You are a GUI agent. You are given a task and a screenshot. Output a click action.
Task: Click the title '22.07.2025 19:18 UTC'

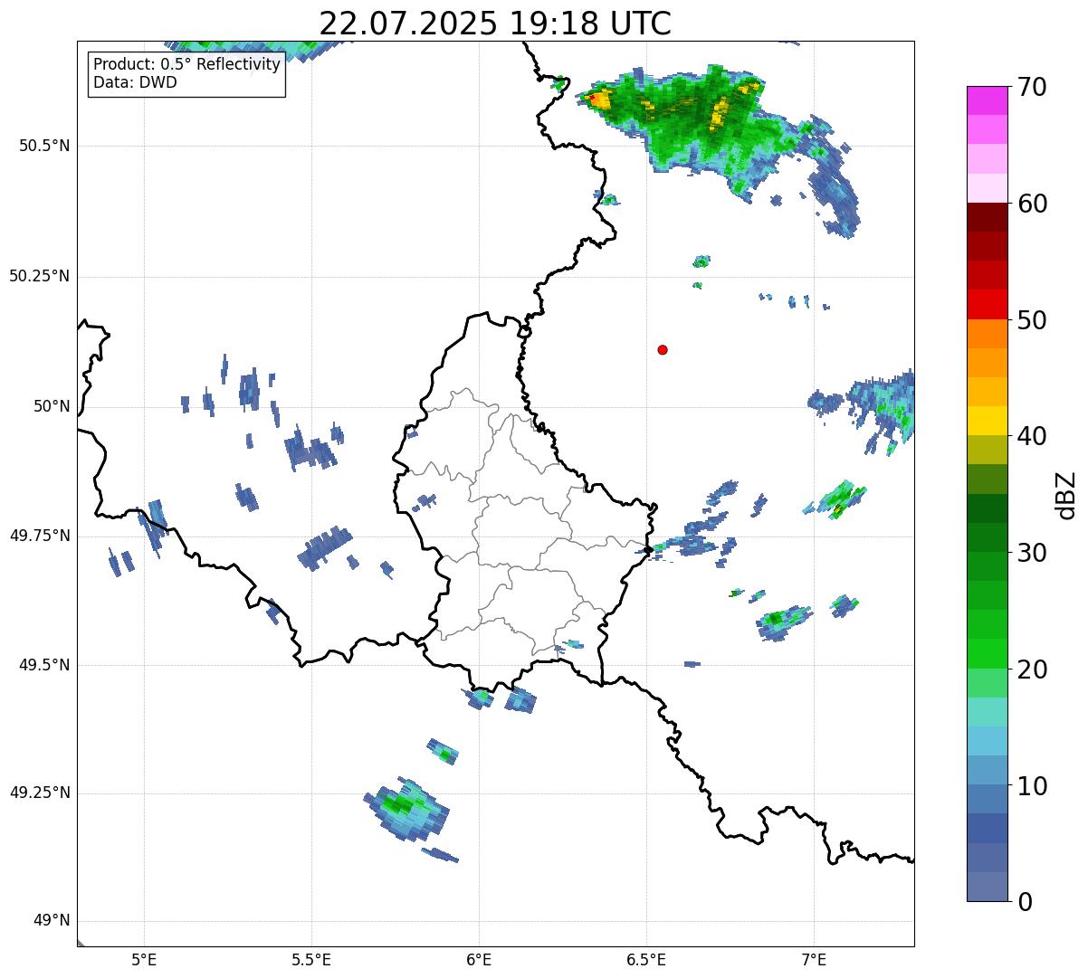[495, 23]
